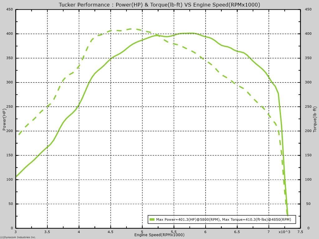The width and height of the screenshot is (319, 239).
Task: Click the left axis value 200
Action: [x=9, y=131]
